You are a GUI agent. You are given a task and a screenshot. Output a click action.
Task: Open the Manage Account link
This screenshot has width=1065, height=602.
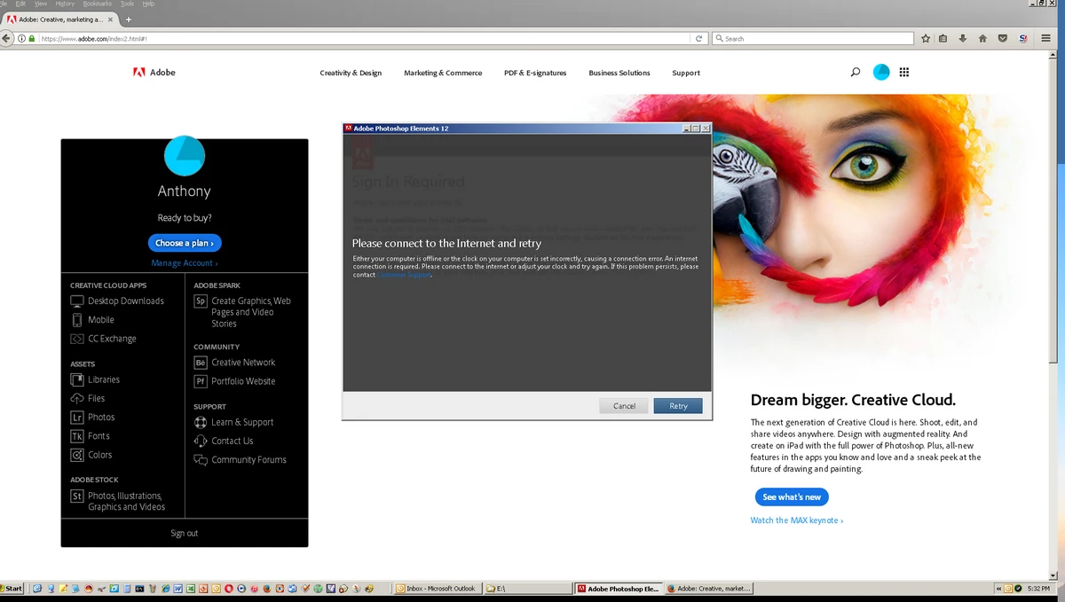pyautogui.click(x=185, y=263)
